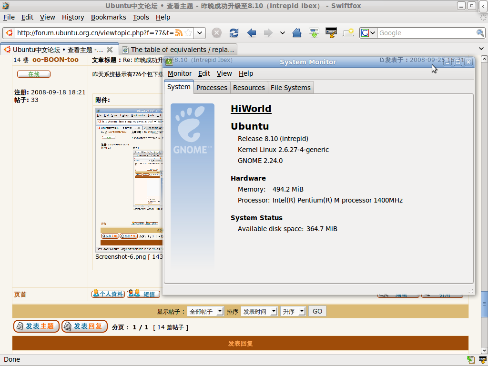Screen dimensions: 488x366
Task: Close the Ubuntu中文论坛 tab
Action: (110, 50)
